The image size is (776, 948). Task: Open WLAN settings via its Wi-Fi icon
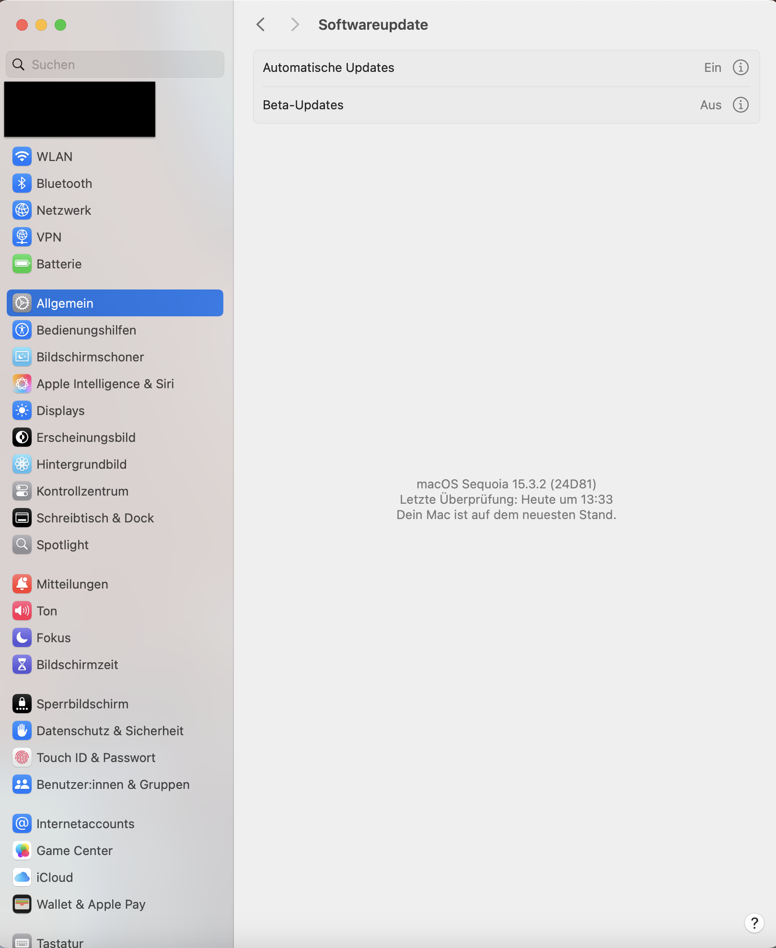pos(22,157)
